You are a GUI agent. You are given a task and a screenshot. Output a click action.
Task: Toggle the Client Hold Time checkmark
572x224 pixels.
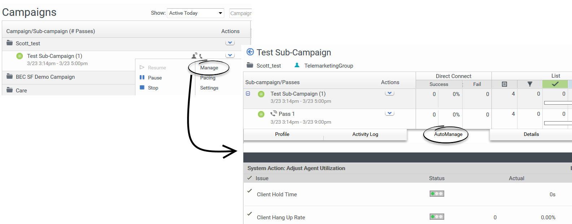click(x=250, y=191)
